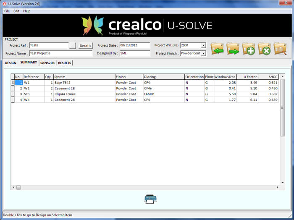
Task: Click the U-Solve app icon in title bar
Action: [4, 3]
